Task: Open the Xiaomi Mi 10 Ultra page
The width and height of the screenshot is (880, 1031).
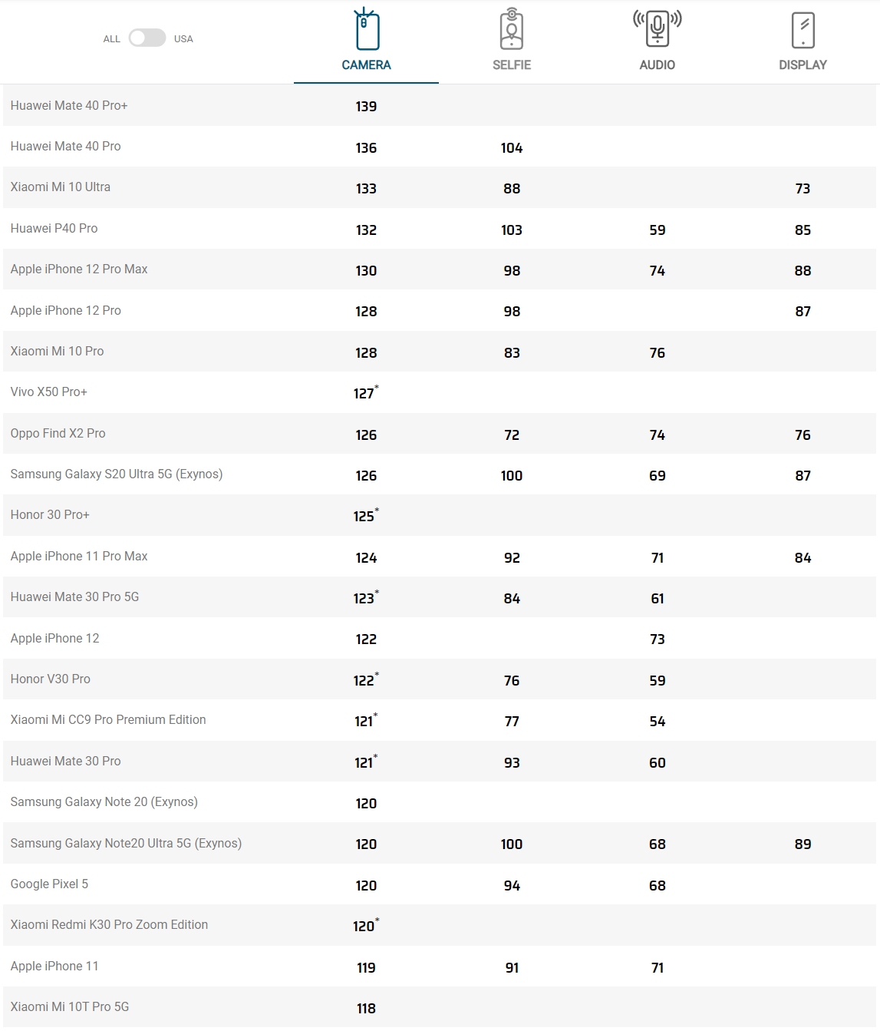Action: point(61,187)
